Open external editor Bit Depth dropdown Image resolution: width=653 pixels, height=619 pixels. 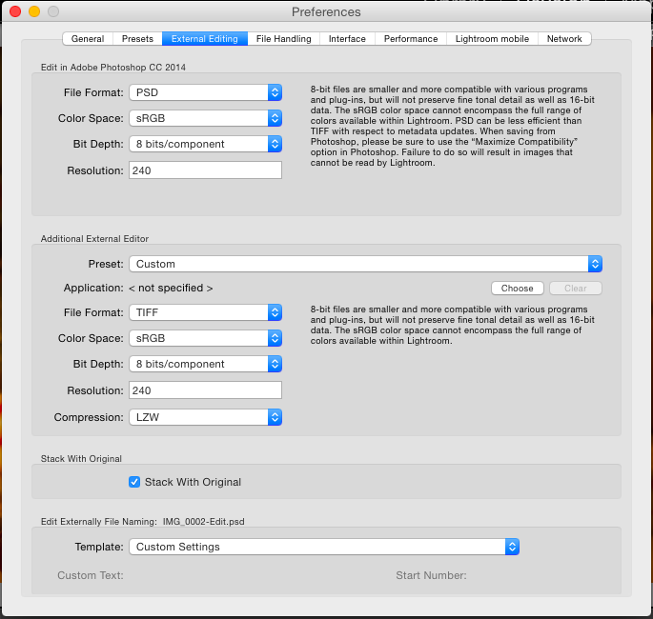pyautogui.click(x=205, y=364)
